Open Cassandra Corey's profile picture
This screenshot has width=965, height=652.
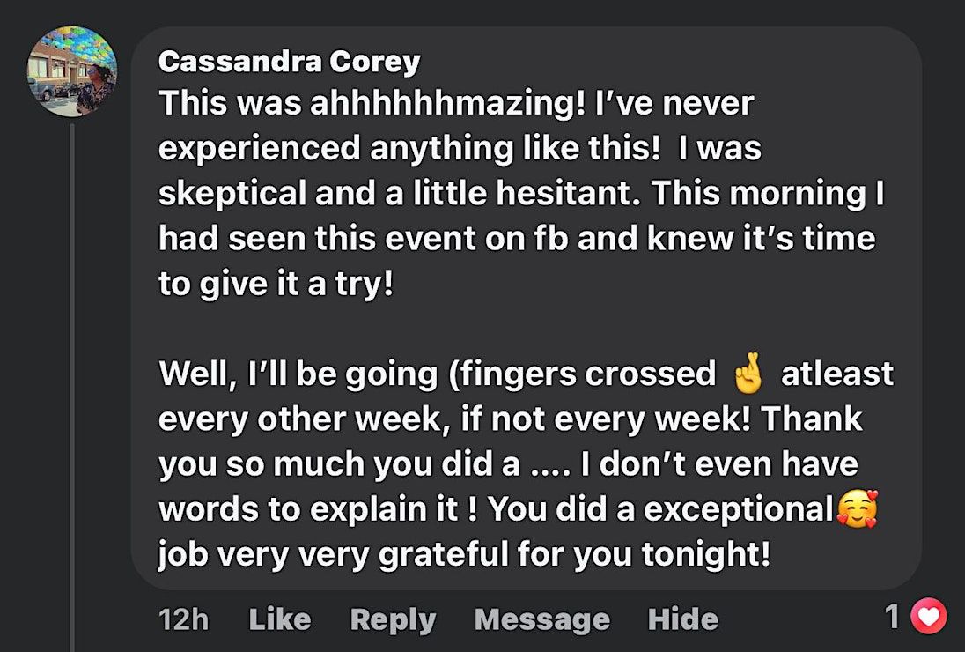click(x=72, y=71)
